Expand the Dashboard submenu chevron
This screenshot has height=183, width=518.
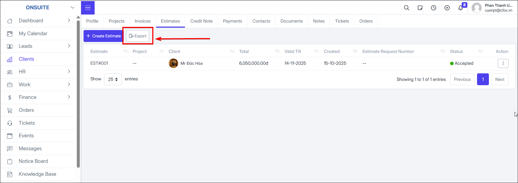coord(69,20)
